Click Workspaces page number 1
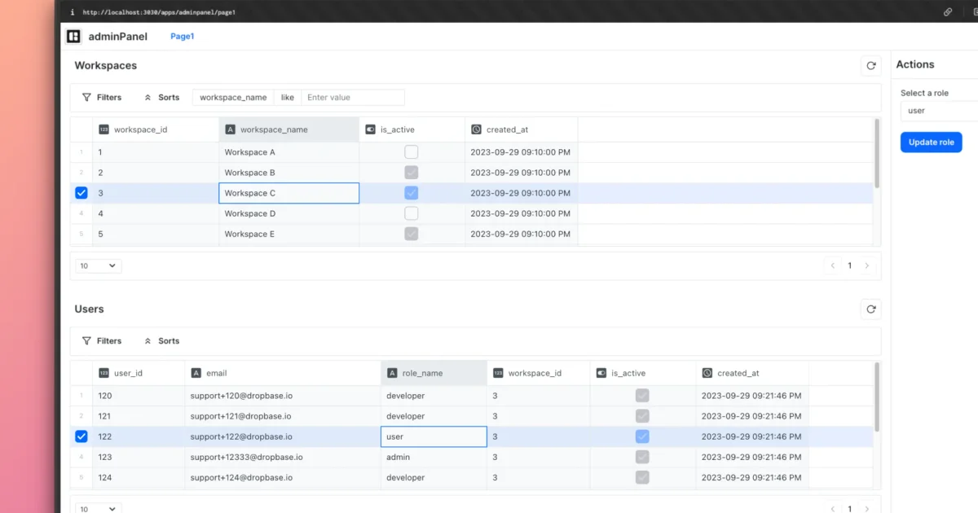The image size is (978, 513). click(850, 265)
